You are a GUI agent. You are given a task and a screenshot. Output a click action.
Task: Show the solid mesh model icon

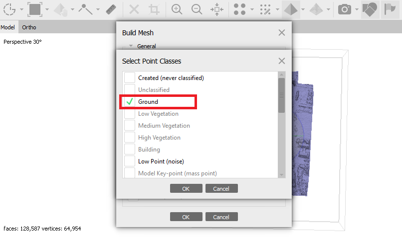[291, 9]
